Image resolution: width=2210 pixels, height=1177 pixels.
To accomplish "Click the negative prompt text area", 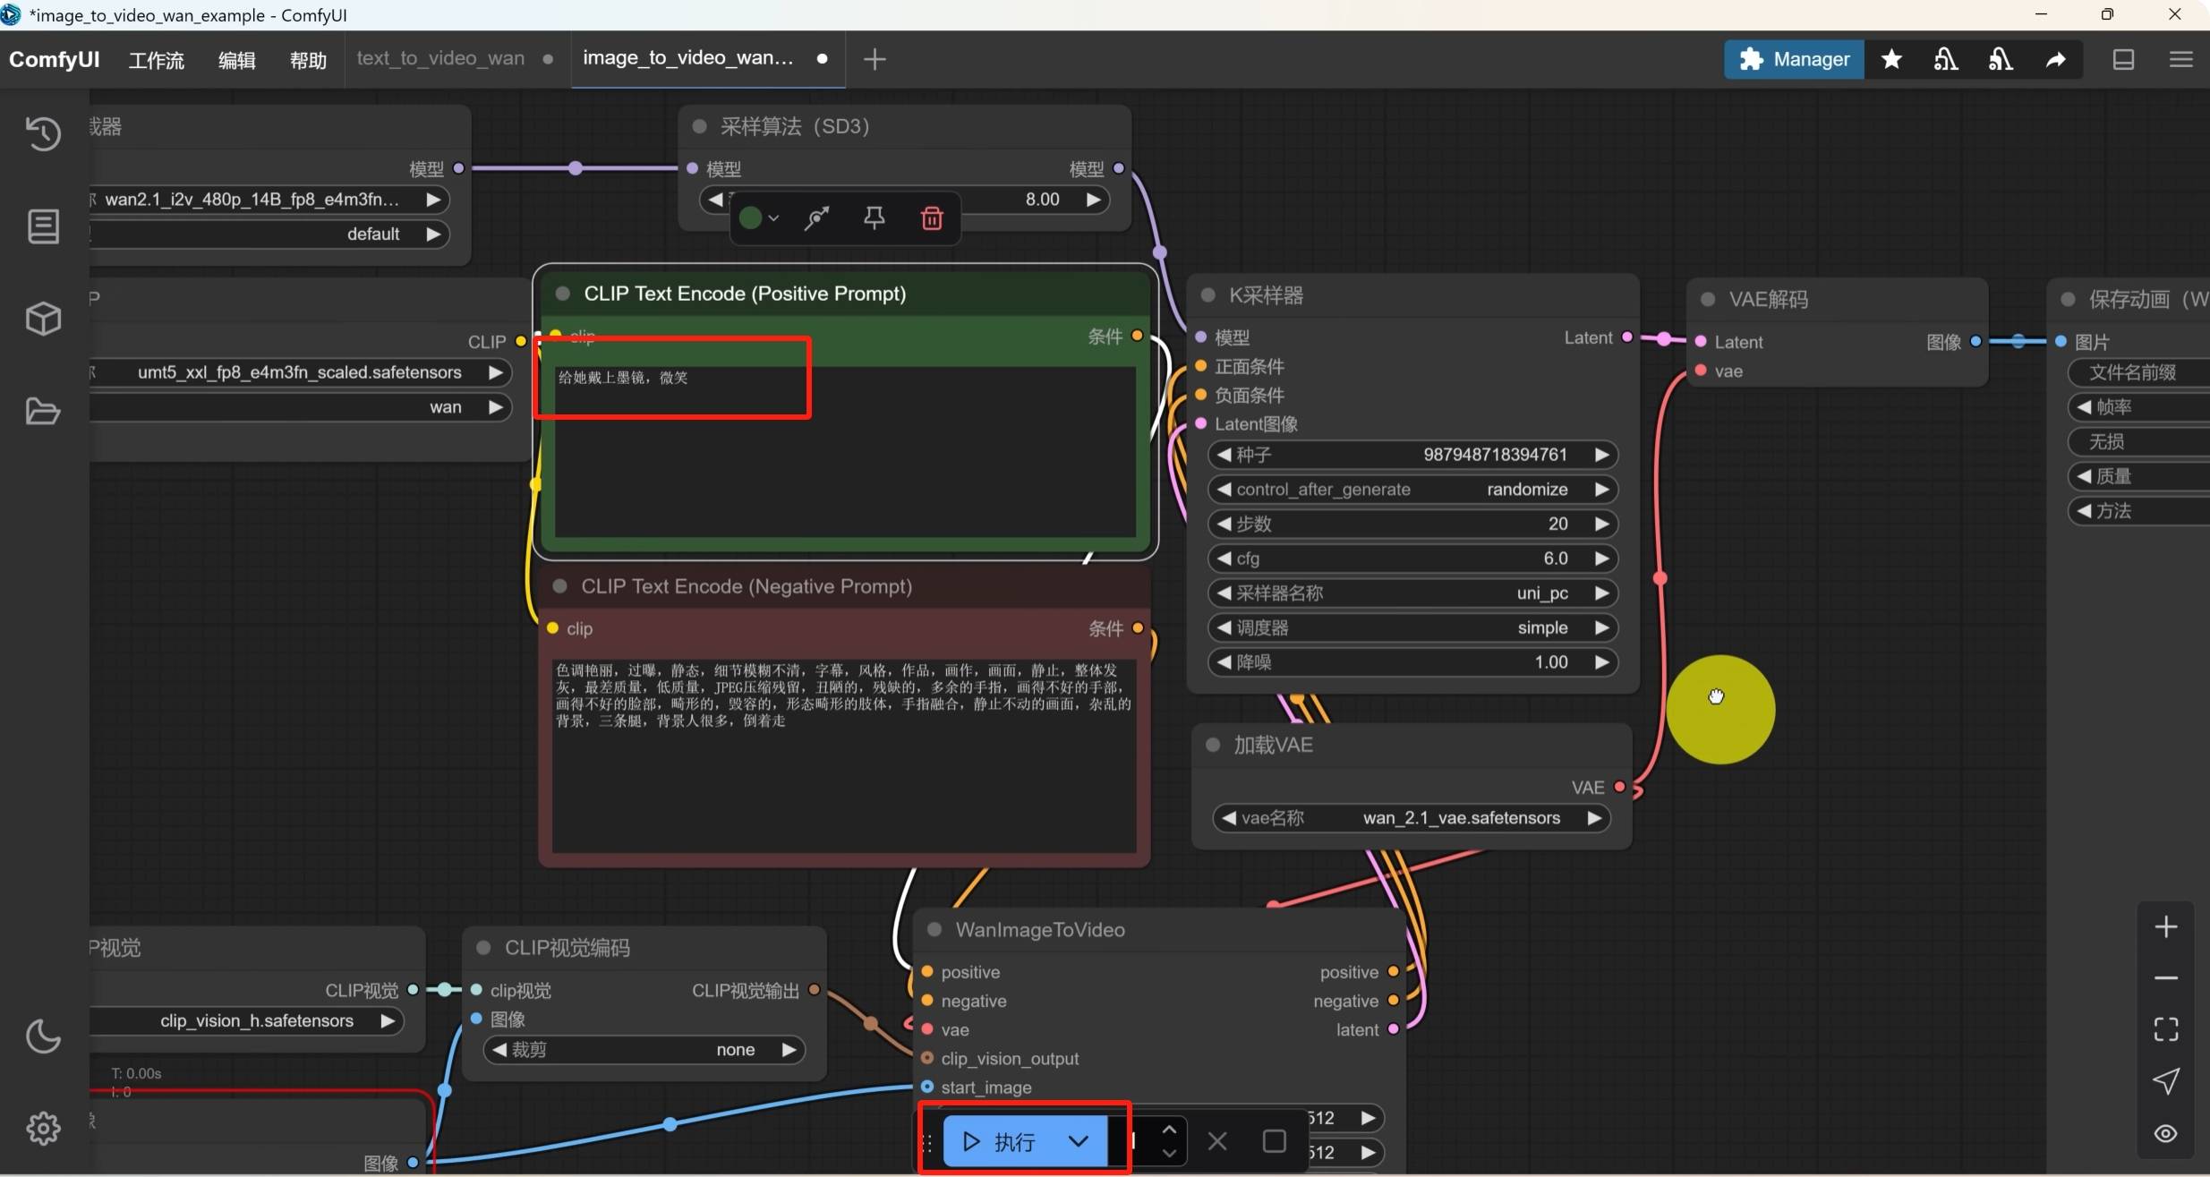I will point(844,755).
